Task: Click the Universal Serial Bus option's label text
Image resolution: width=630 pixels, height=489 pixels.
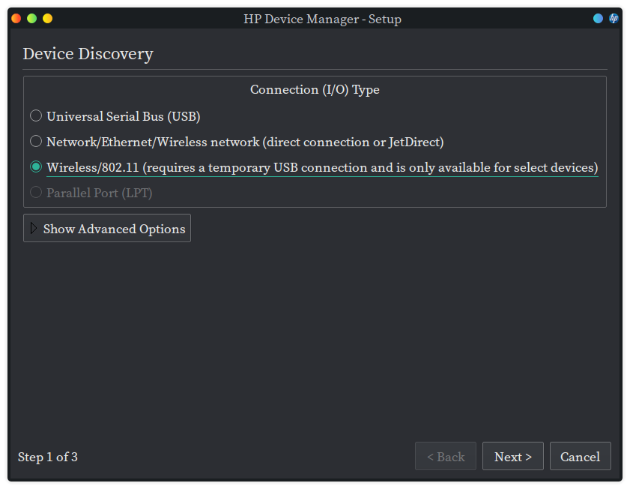Action: [124, 116]
